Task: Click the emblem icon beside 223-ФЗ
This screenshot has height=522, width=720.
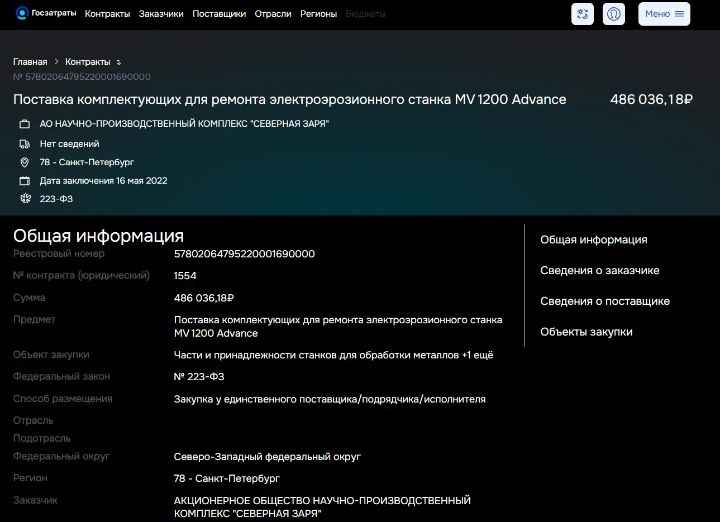Action: pos(25,199)
